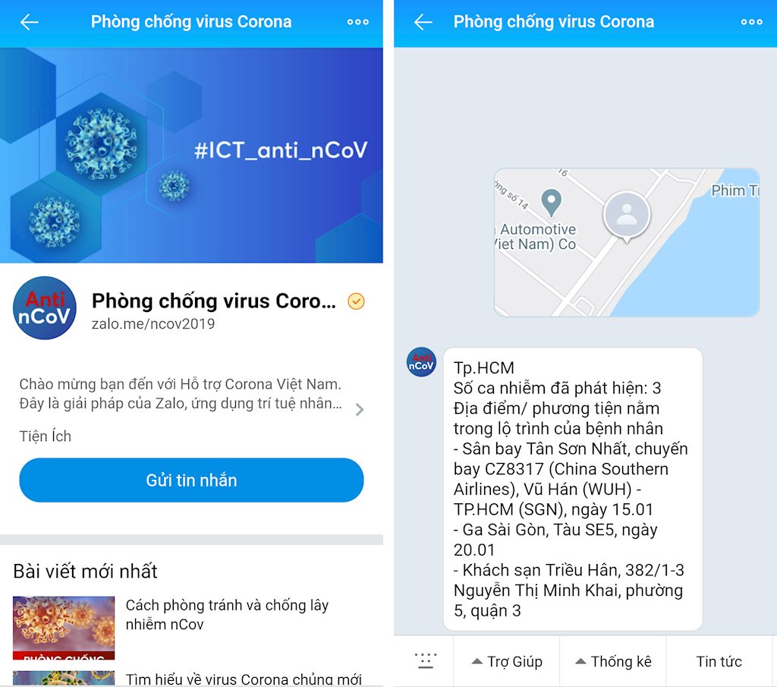The width and height of the screenshot is (777, 687).
Task: Open the zalo.me/ncov2019 link
Action: [x=153, y=323]
